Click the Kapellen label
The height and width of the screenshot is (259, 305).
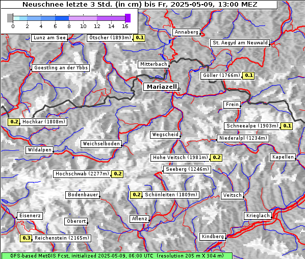click(x=283, y=157)
